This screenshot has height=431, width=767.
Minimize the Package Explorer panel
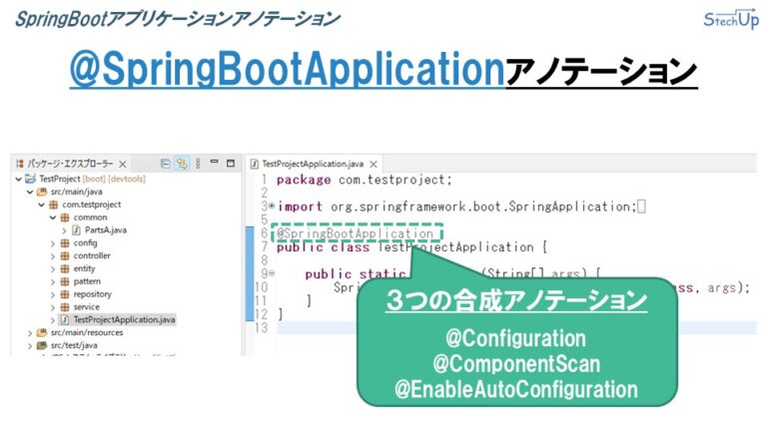pos(214,163)
